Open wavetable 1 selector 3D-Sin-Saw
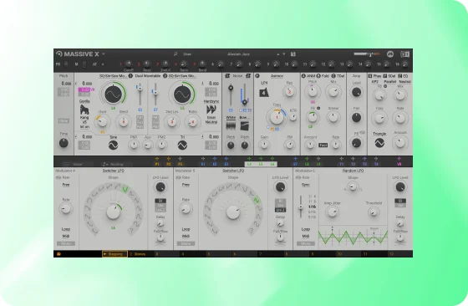The image size is (468, 306). click(113, 76)
